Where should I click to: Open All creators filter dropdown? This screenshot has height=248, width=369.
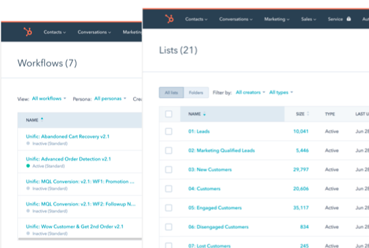pyautogui.click(x=250, y=92)
